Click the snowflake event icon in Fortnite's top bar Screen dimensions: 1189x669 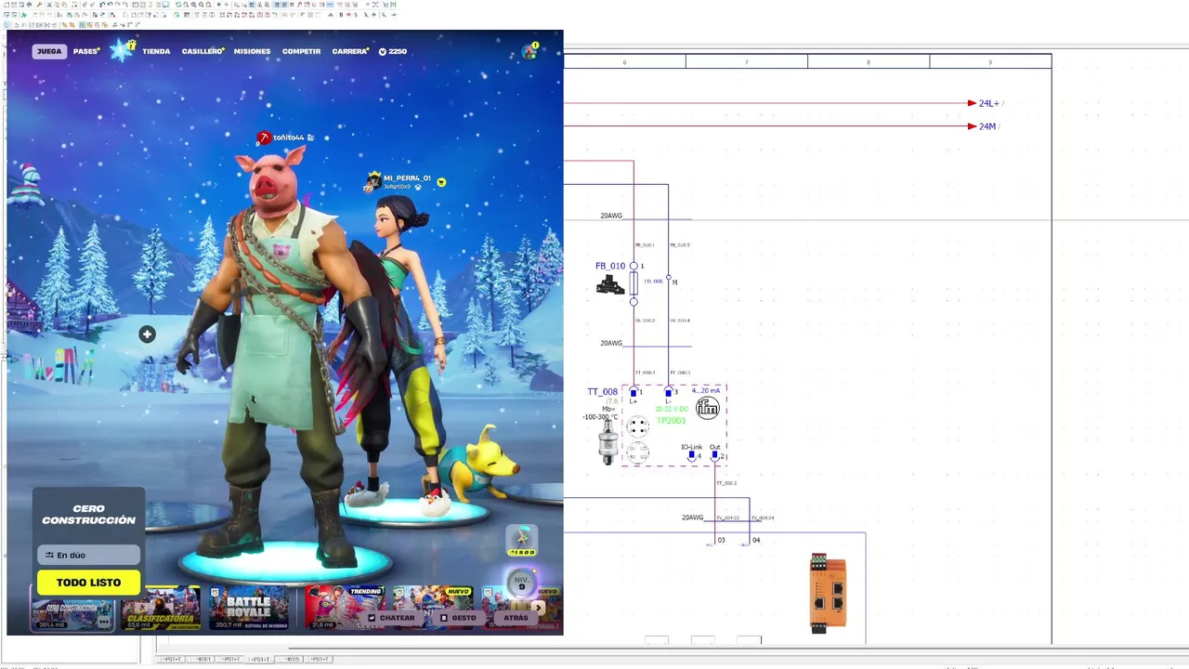(122, 50)
